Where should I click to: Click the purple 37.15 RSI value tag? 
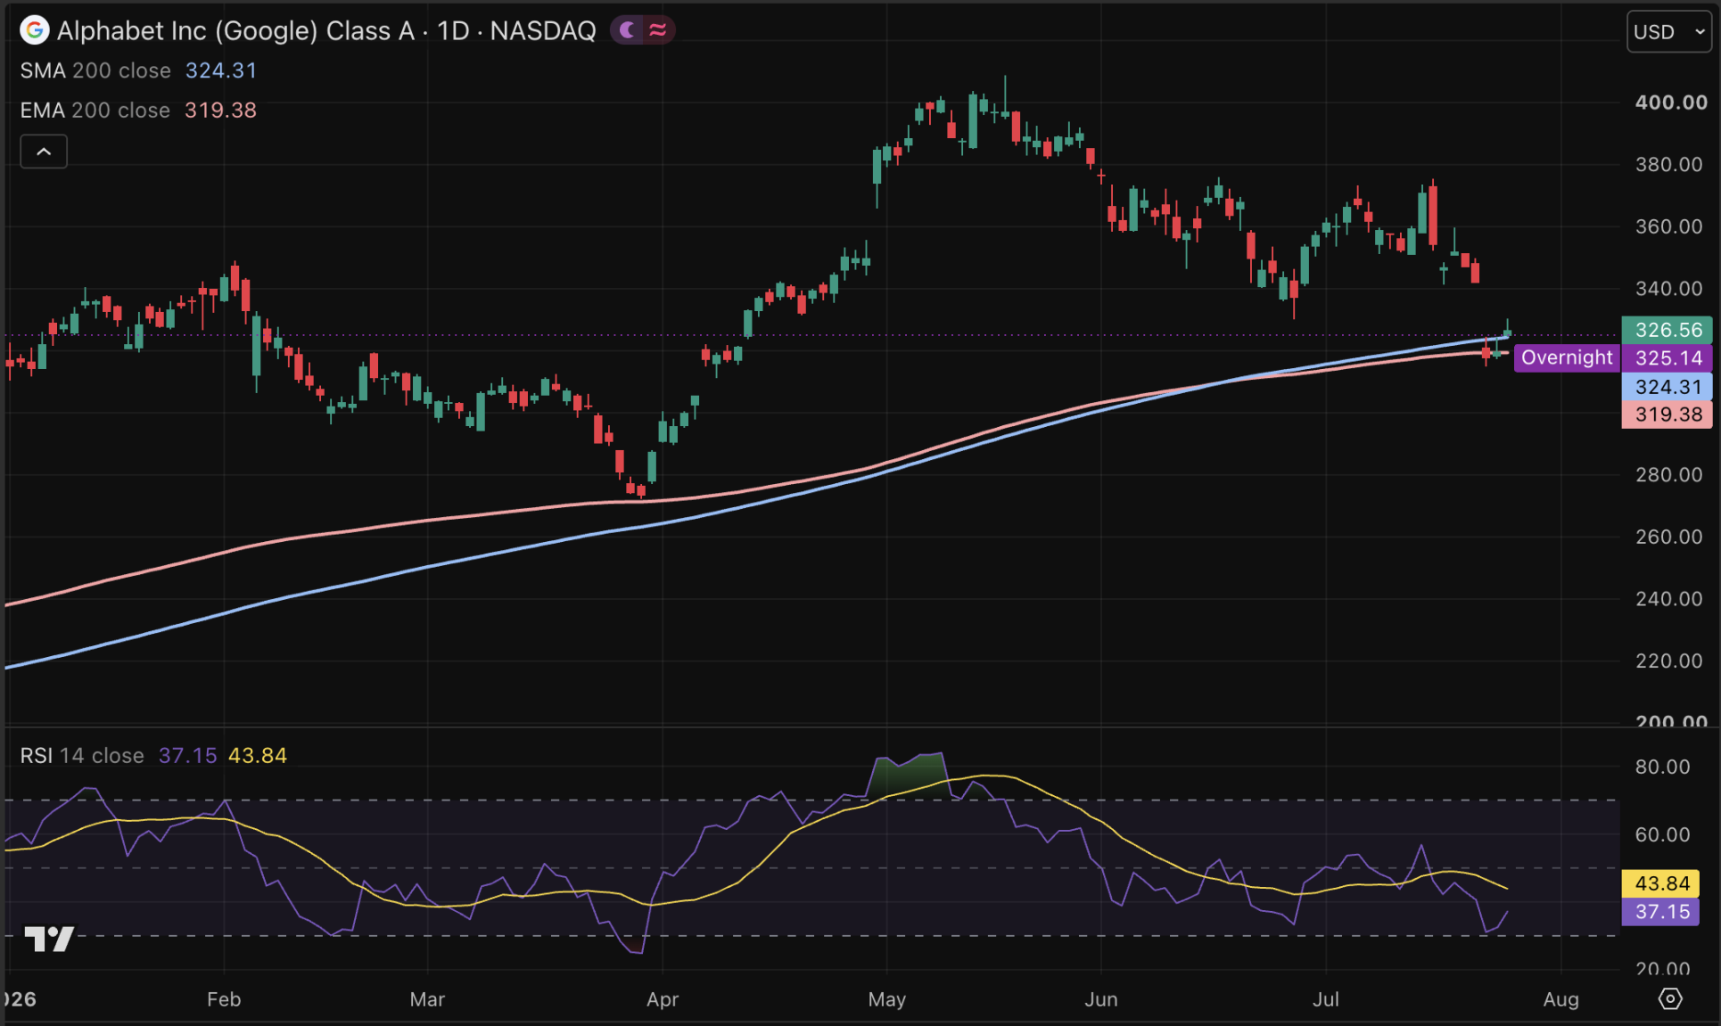[1660, 912]
